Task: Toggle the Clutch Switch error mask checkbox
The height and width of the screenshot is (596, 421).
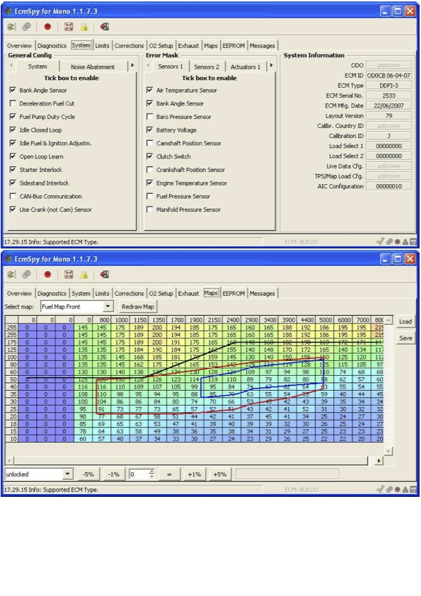Action: [x=150, y=156]
